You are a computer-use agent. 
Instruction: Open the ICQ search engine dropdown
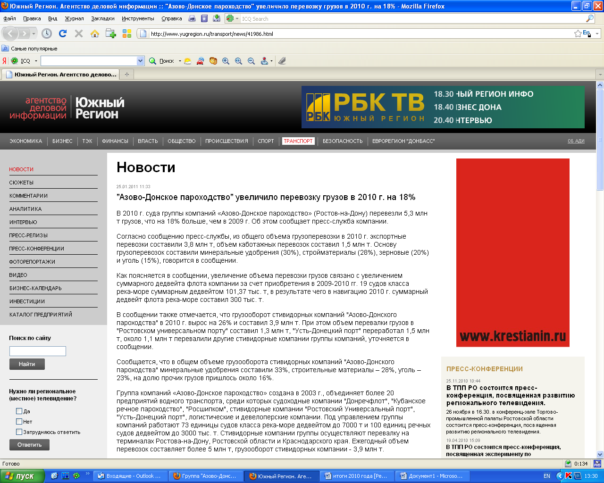(237, 18)
